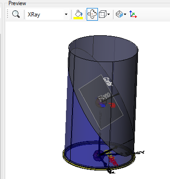Open the XRay display style dropdown
The width and height of the screenshot is (170, 179).
[x=48, y=15]
